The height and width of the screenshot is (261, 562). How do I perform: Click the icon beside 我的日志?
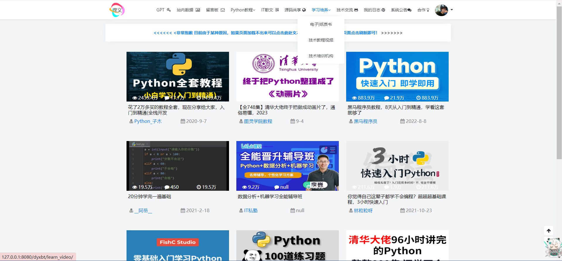point(383,10)
